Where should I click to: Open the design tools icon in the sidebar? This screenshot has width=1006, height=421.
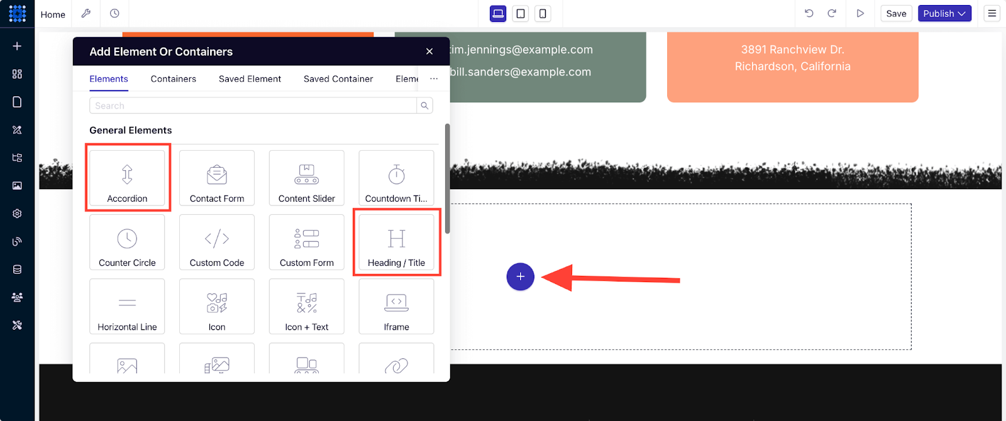coord(17,130)
